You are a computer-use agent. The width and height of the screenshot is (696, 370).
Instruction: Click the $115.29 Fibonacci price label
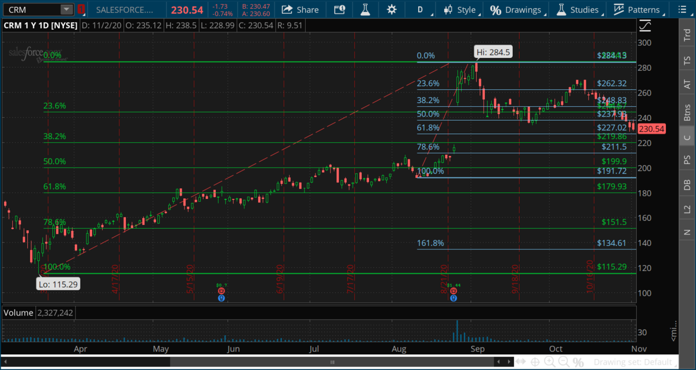(x=612, y=267)
